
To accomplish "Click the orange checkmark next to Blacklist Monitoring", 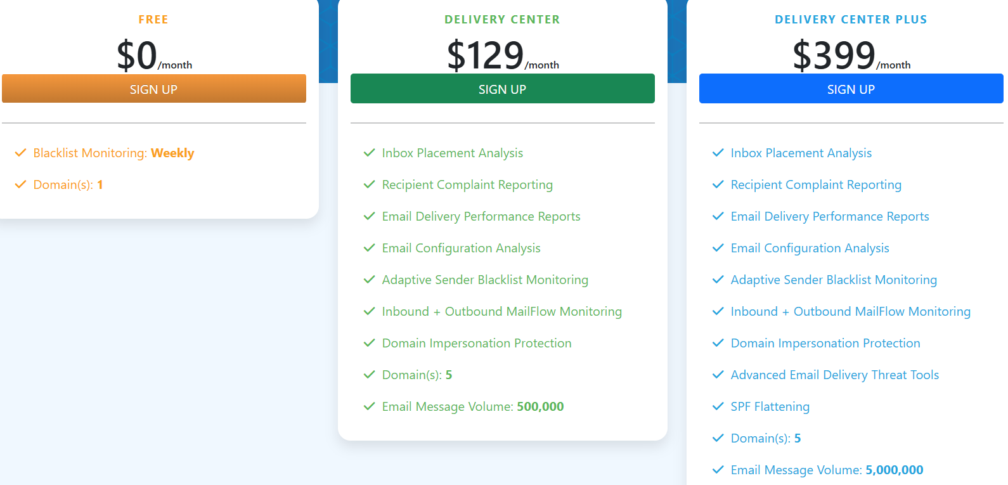I will (x=20, y=152).
